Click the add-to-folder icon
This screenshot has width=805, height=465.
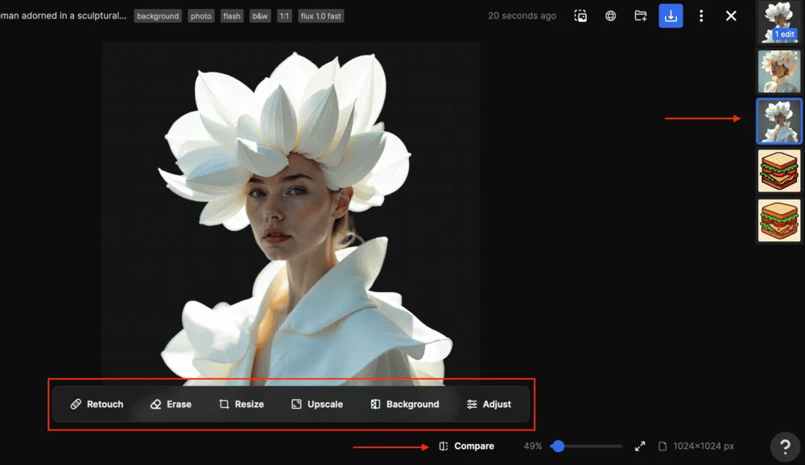coord(641,16)
